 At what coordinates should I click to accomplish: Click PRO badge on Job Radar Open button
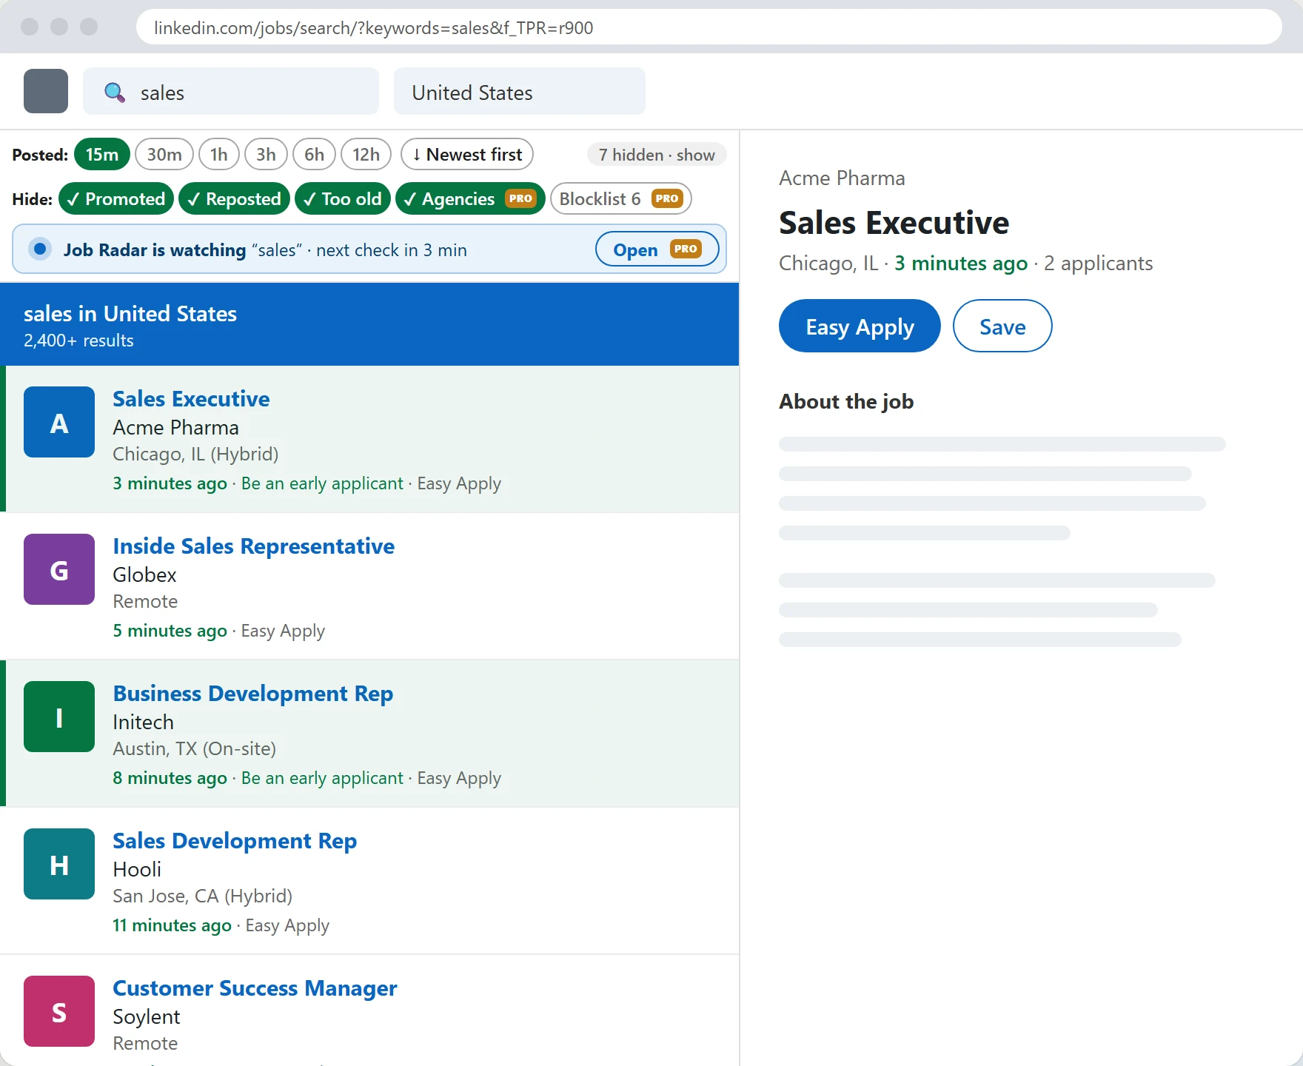(x=686, y=249)
